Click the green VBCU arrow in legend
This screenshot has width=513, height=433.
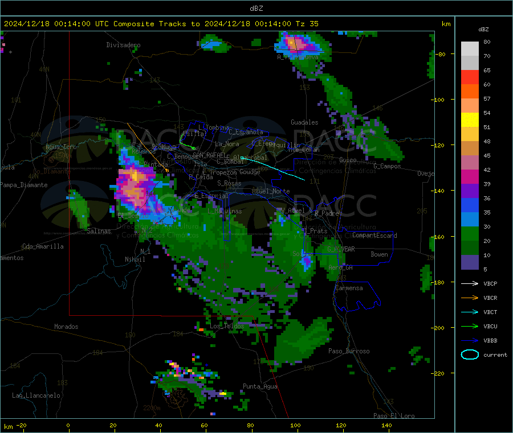click(x=470, y=326)
